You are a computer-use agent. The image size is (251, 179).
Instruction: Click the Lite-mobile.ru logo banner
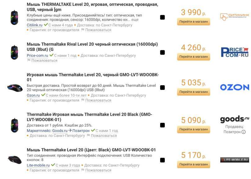point(234,160)
